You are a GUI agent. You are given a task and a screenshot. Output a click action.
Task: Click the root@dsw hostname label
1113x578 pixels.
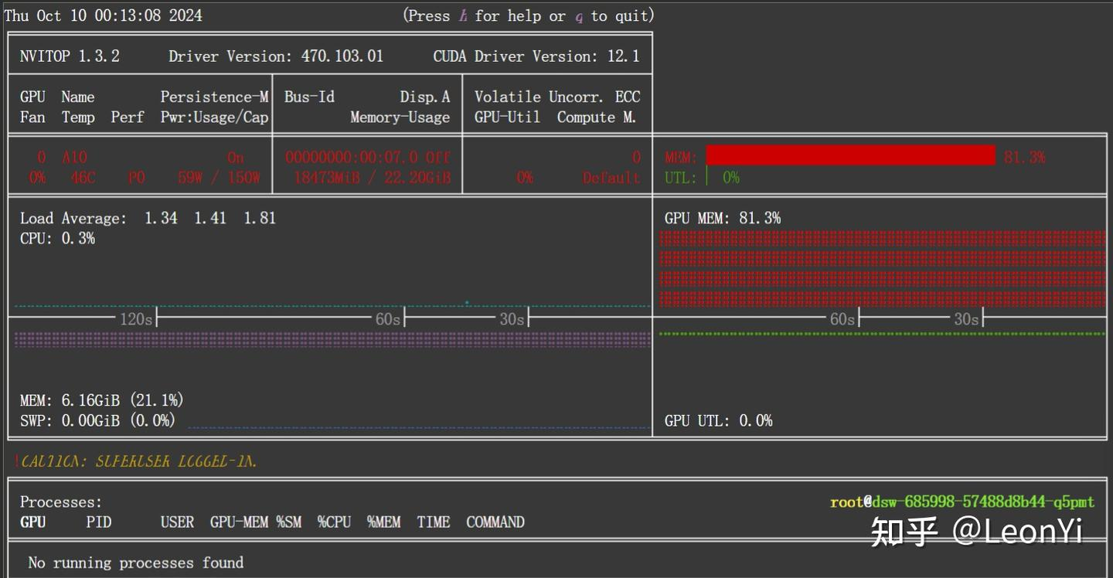[962, 502]
